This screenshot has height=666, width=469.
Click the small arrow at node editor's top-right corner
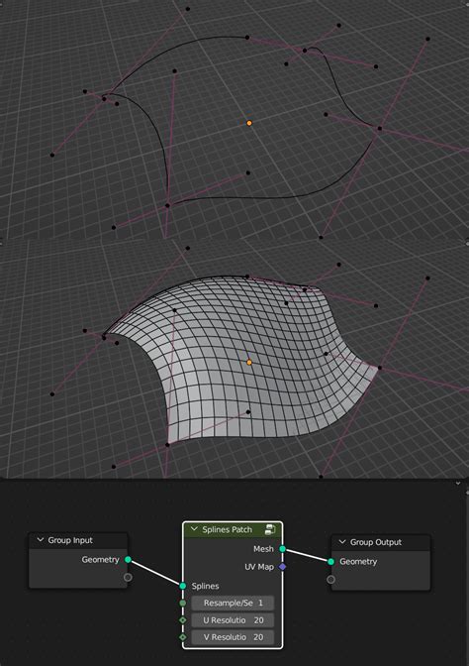[458, 484]
